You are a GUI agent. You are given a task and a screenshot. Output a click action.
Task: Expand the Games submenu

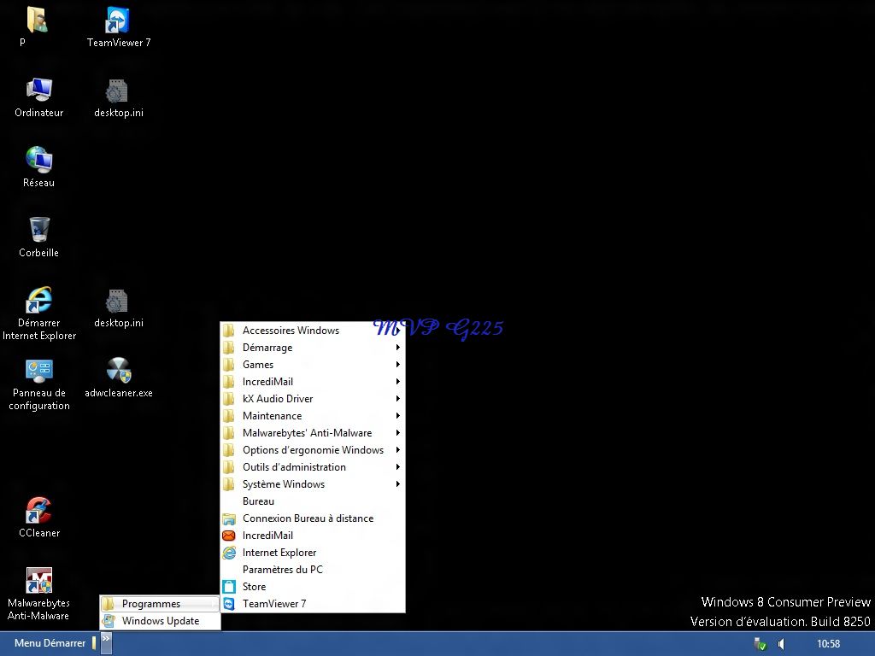coord(258,365)
